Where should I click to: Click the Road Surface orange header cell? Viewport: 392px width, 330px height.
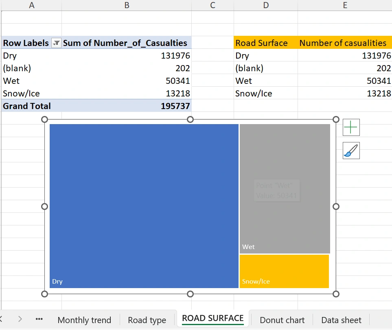coord(266,43)
